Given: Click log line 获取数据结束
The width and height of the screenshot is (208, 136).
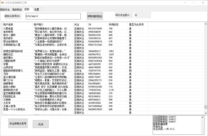Looking at the screenshot, I should tap(161, 124).
